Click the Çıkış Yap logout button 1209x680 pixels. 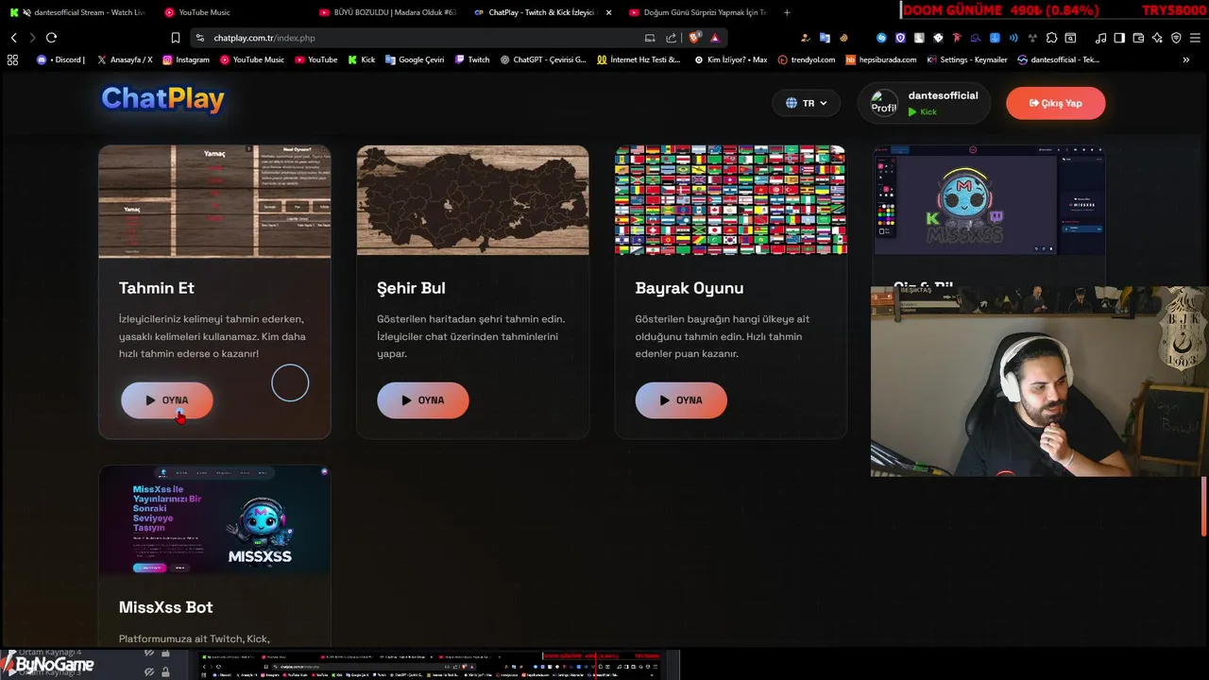tap(1055, 103)
